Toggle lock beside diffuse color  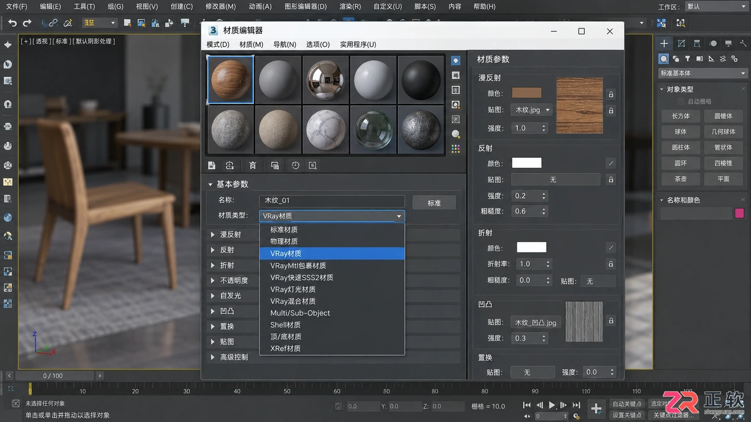pyautogui.click(x=611, y=94)
